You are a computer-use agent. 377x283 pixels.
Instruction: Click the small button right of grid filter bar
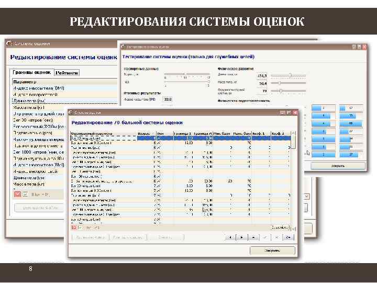(280, 227)
